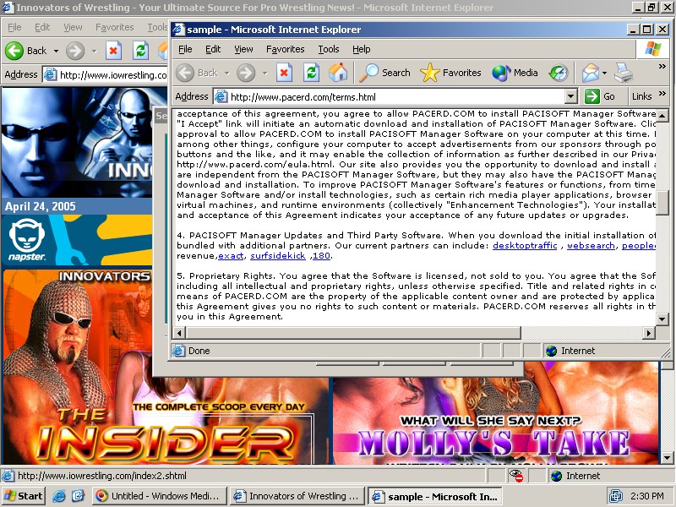
Task: Click the horizontal scroll left arrow in sample window
Action: pos(179,332)
